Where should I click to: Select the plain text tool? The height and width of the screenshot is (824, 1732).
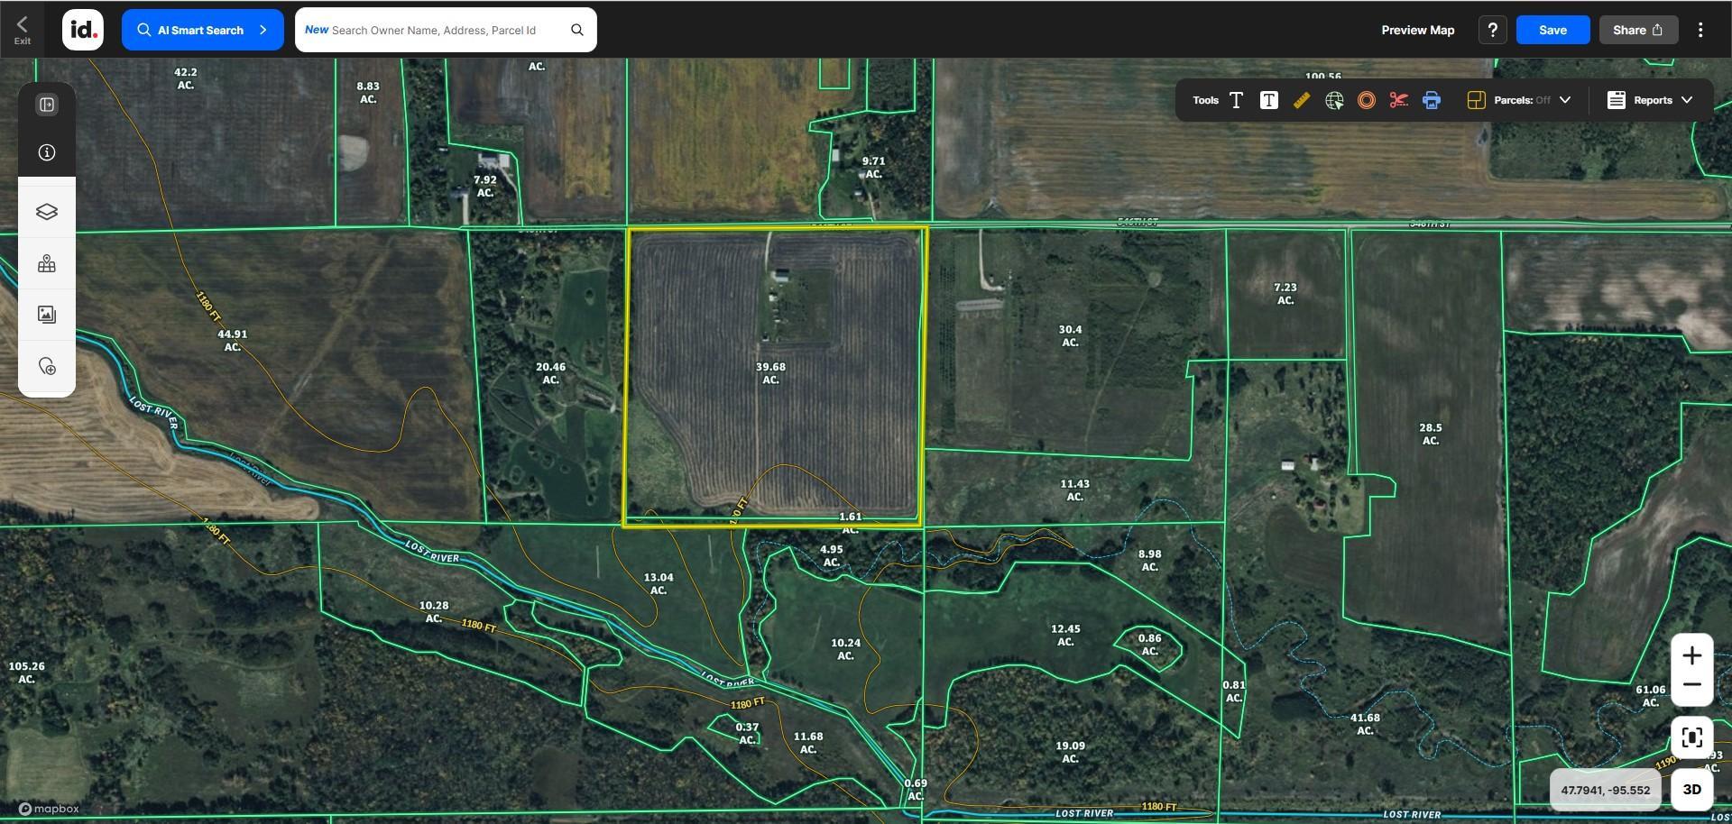point(1236,100)
